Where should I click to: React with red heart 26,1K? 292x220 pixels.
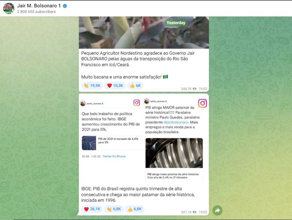[x=92, y=209]
